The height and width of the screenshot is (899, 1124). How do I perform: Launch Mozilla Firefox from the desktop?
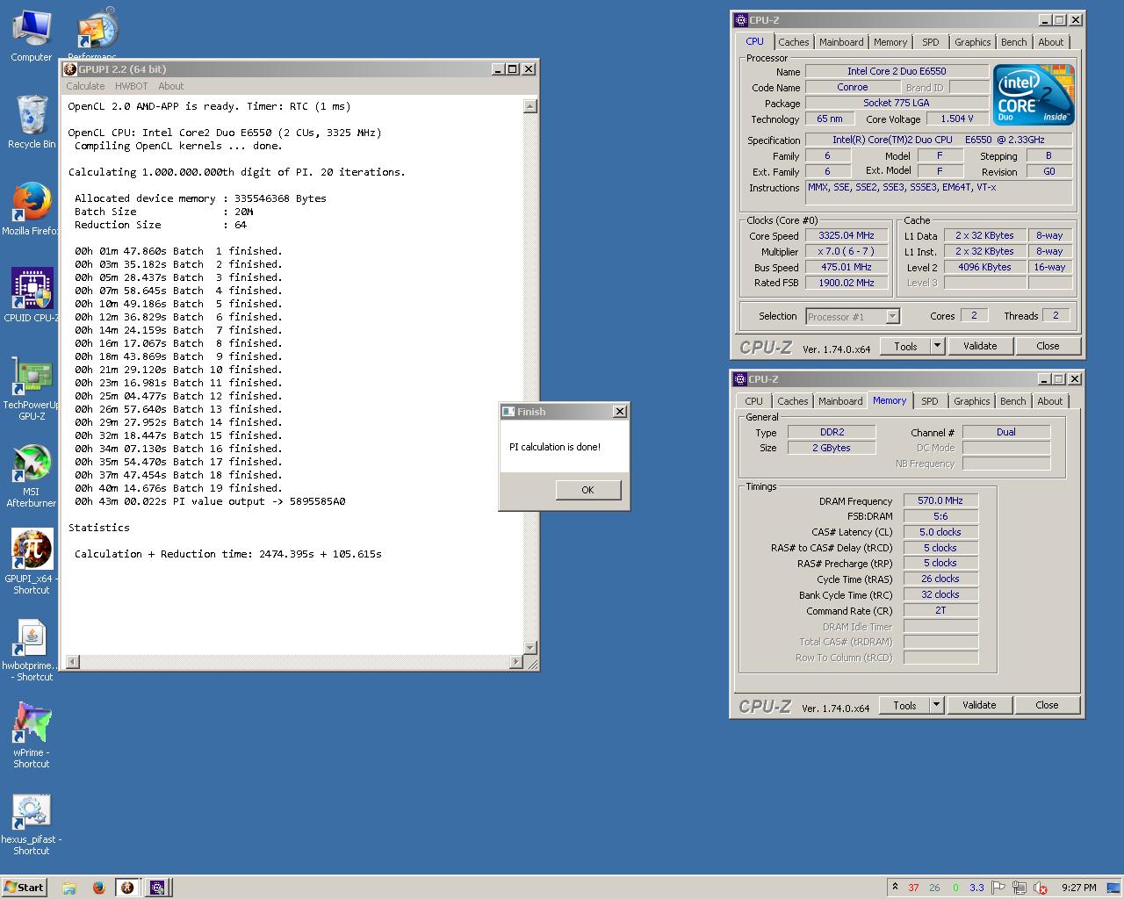pos(31,209)
